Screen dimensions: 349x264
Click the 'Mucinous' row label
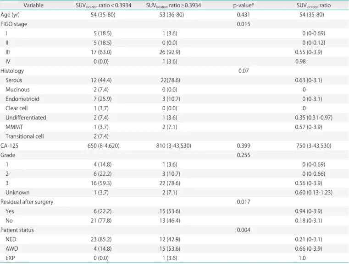point(17,90)
